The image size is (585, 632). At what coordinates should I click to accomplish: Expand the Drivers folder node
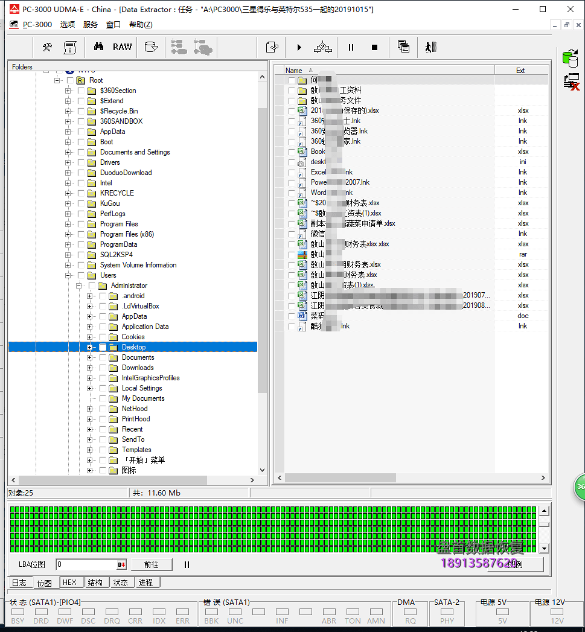[x=68, y=163]
